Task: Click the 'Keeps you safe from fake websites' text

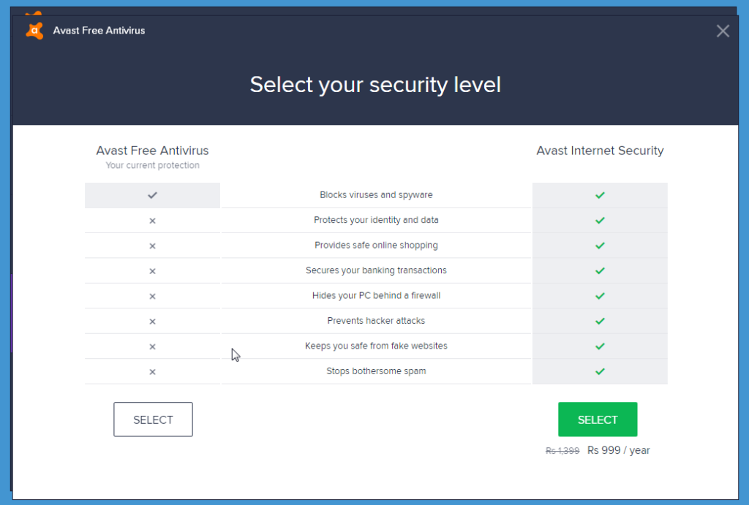Action: (x=376, y=346)
